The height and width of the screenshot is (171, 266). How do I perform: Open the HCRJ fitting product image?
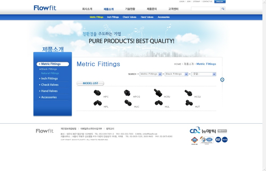pyautogui.click(x=158, y=93)
